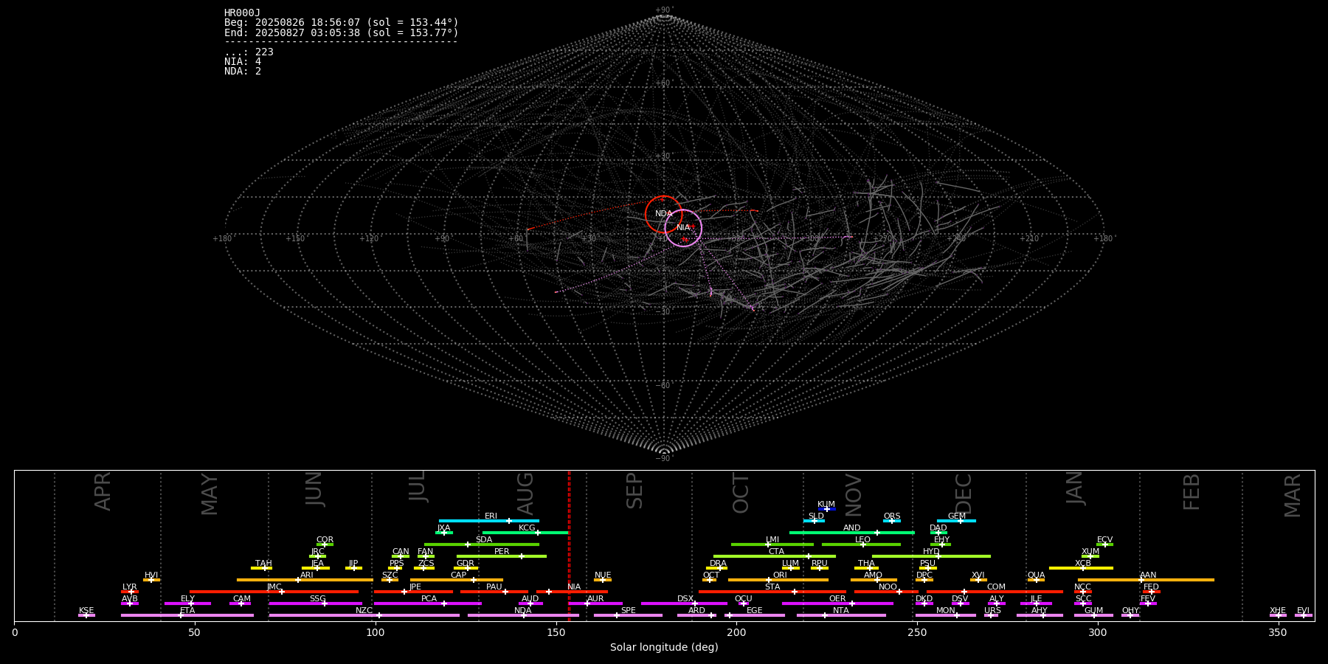1328x664 pixels.
Task: Select the End: 20250827 03:05:38 line
Action: (x=342, y=32)
